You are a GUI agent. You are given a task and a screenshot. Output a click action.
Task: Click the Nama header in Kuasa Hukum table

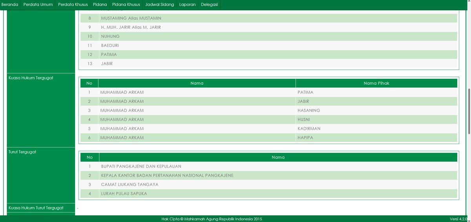tap(197, 83)
